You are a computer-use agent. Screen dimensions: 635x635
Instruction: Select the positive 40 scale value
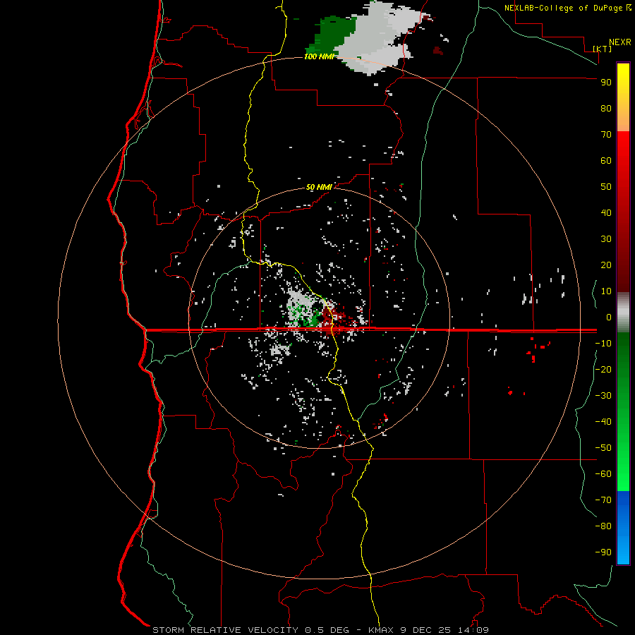click(x=606, y=213)
